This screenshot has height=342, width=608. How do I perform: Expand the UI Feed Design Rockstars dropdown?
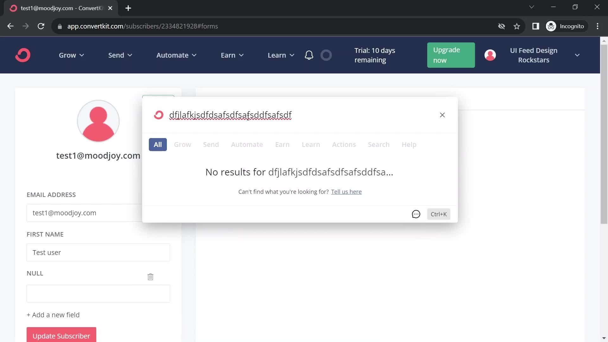pyautogui.click(x=578, y=55)
